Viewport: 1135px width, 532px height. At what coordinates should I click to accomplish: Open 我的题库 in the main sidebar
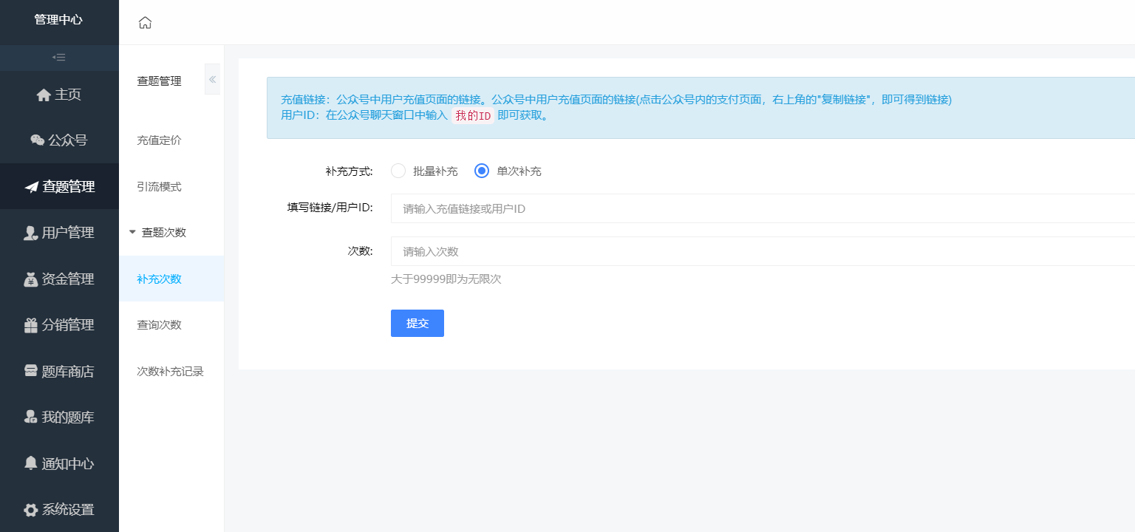click(59, 417)
